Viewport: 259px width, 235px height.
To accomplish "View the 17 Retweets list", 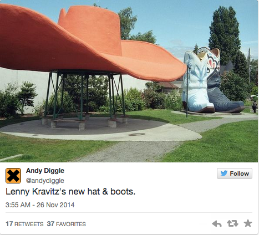I will pyautogui.click(x=24, y=224).
